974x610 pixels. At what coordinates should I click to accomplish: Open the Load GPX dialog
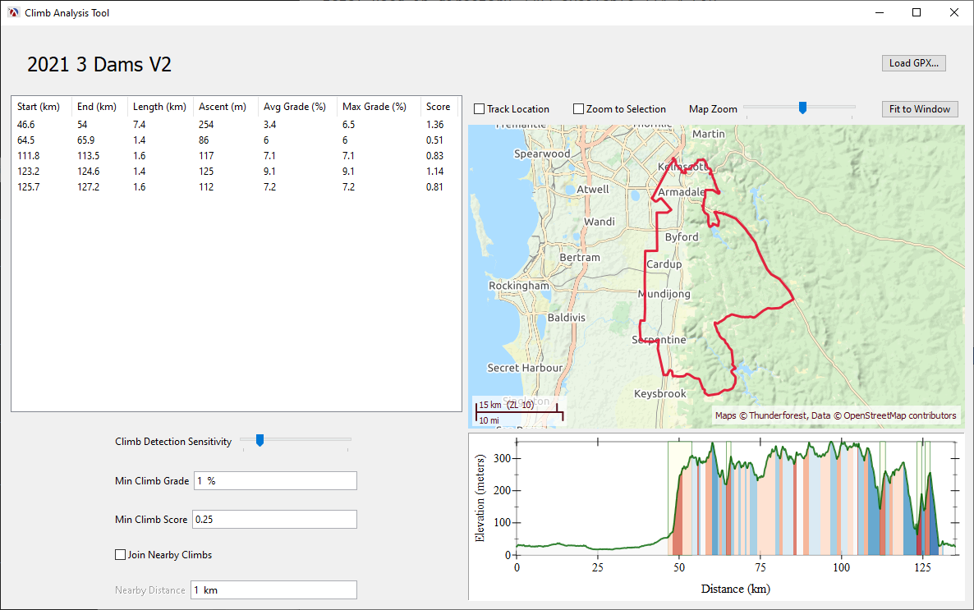click(x=913, y=62)
